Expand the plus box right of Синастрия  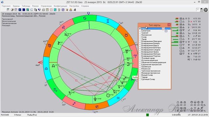(x=166, y=31)
